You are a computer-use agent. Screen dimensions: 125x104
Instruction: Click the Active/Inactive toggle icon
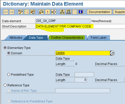27,12
